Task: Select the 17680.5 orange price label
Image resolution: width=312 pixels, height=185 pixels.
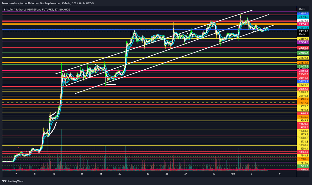Action: coord(303,159)
